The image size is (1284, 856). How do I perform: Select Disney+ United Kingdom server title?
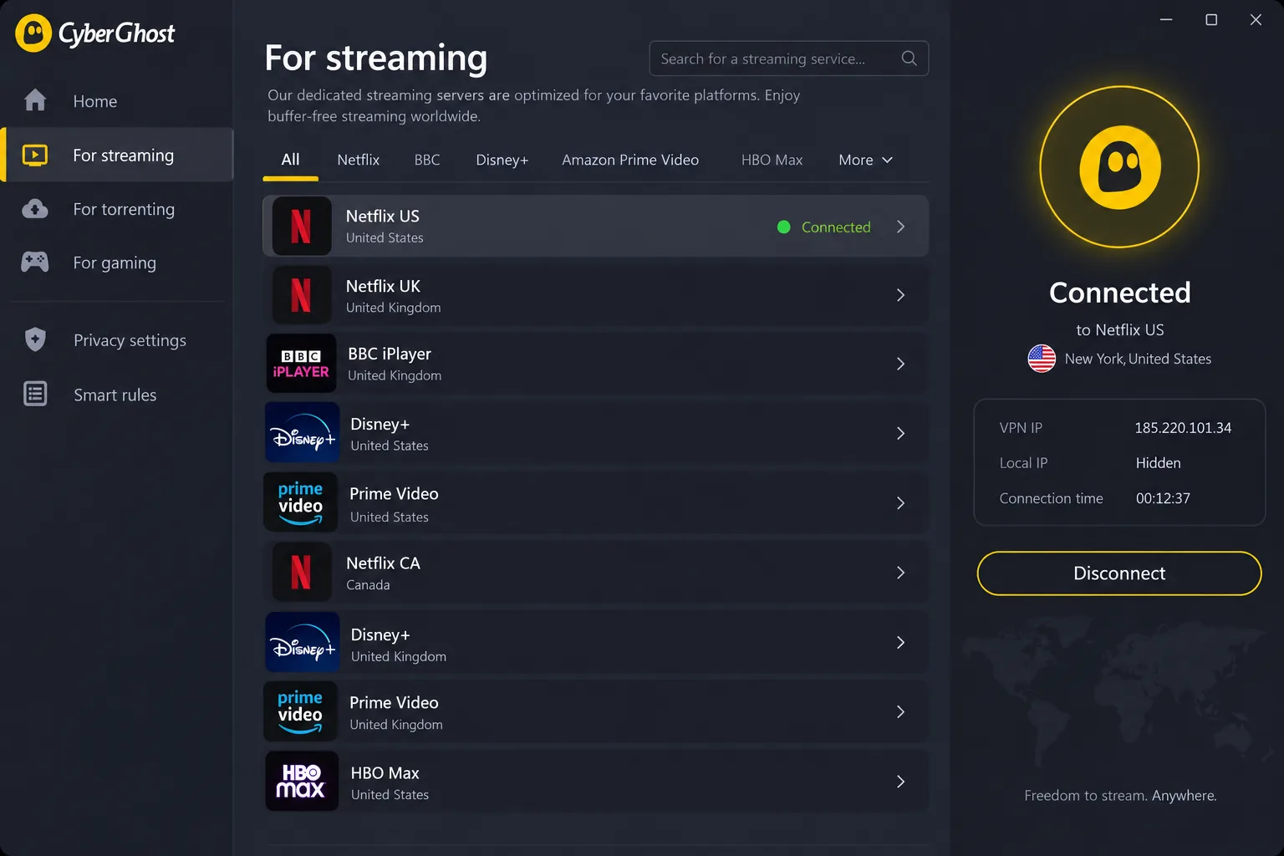pyautogui.click(x=380, y=634)
